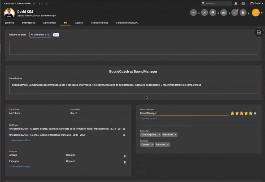The height and width of the screenshot is (182, 265).
Task: Click the Formation value Bac+5
Action: pyautogui.click(x=74, y=113)
